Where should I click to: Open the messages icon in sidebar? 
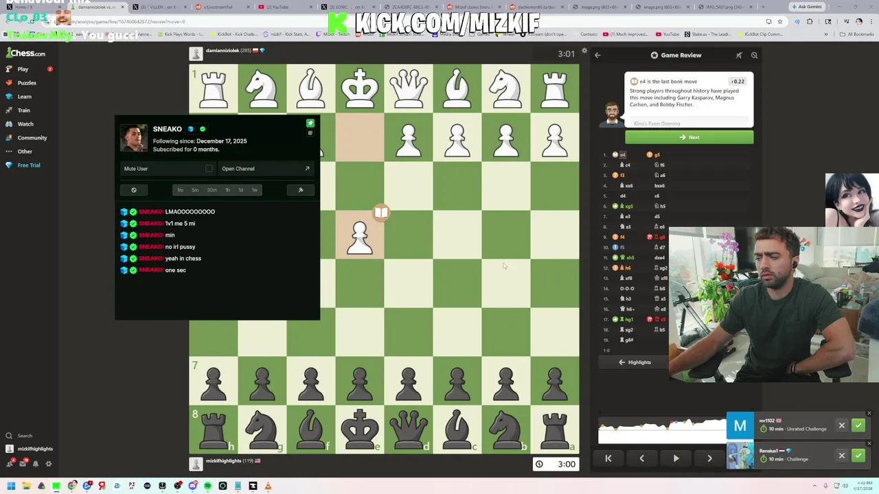point(23,464)
